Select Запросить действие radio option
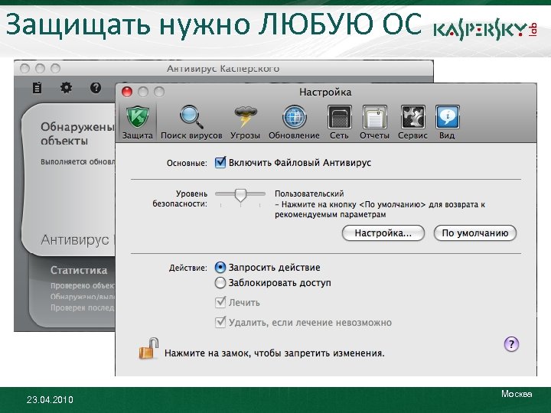Viewport: 551px width, 413px height. tap(220, 268)
